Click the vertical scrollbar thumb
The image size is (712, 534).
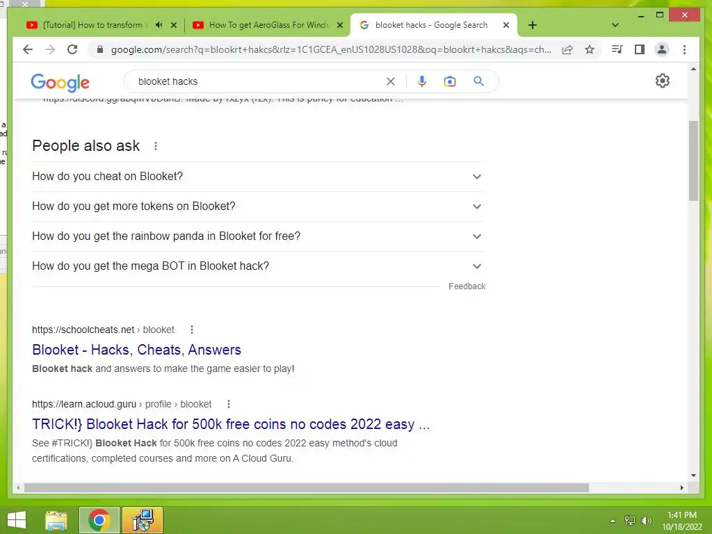click(693, 161)
